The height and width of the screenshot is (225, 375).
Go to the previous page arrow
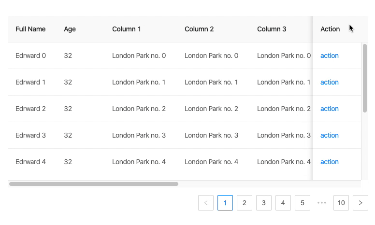(206, 203)
